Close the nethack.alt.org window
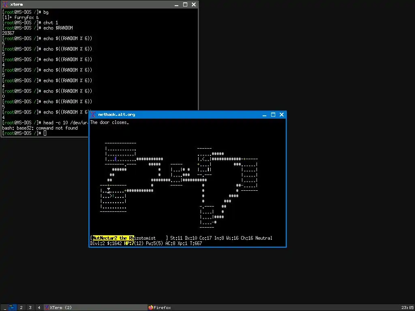Screen dimensions: 415x311 [x=282, y=115]
